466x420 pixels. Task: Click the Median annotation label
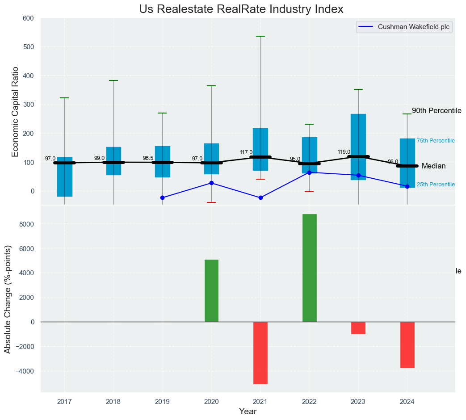pos(433,166)
